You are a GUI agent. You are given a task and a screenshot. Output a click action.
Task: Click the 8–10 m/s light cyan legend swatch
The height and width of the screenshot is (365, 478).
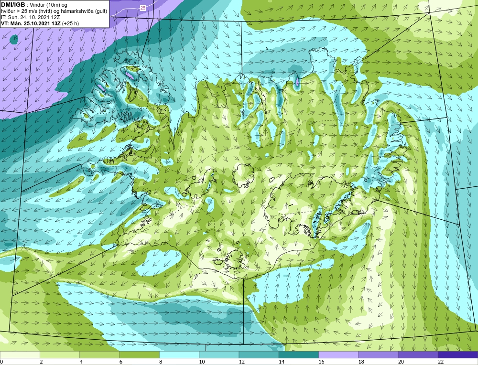(x=179, y=355)
